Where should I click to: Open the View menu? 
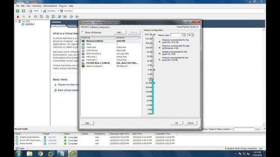tap(28, 6)
